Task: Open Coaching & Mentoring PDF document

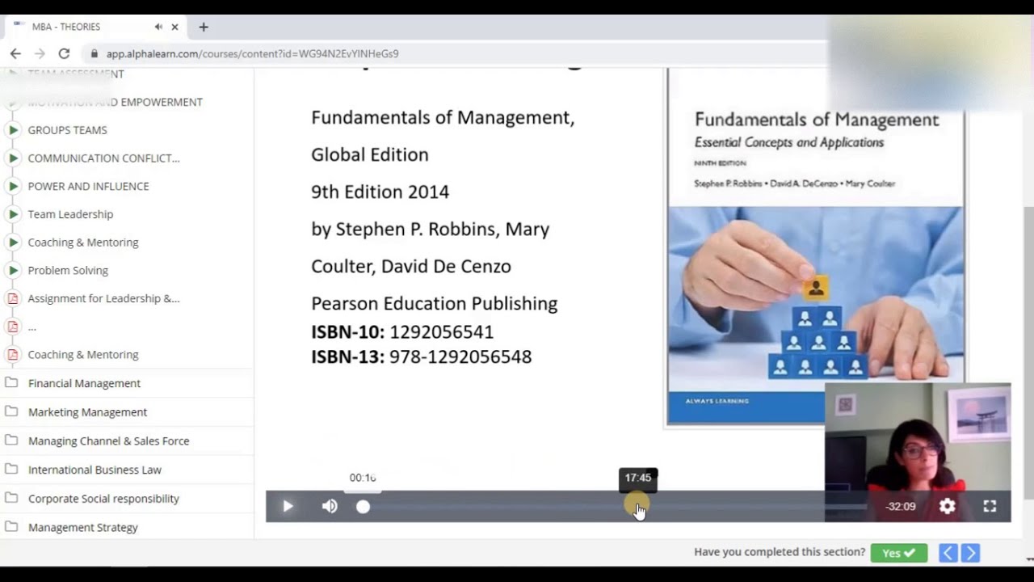Action: point(83,354)
